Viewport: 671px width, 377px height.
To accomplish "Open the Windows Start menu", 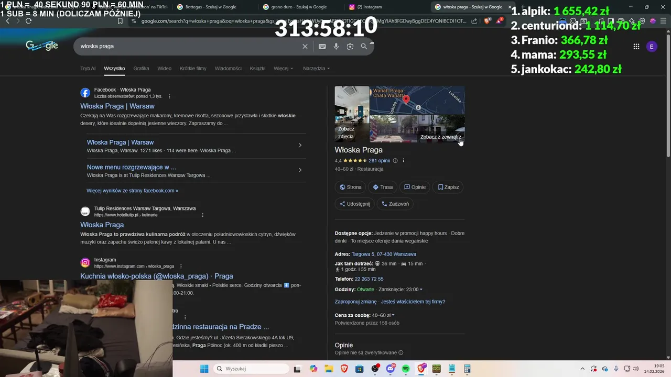I will tap(204, 369).
